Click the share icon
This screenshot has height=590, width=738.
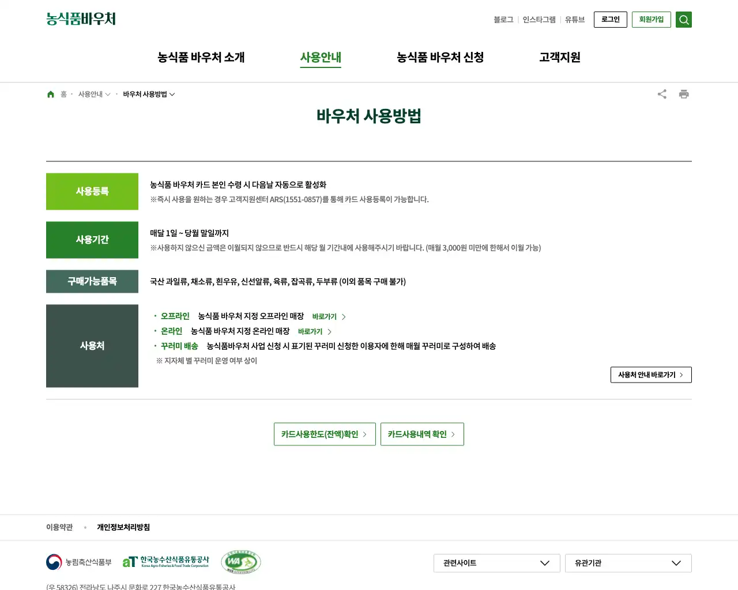662,94
